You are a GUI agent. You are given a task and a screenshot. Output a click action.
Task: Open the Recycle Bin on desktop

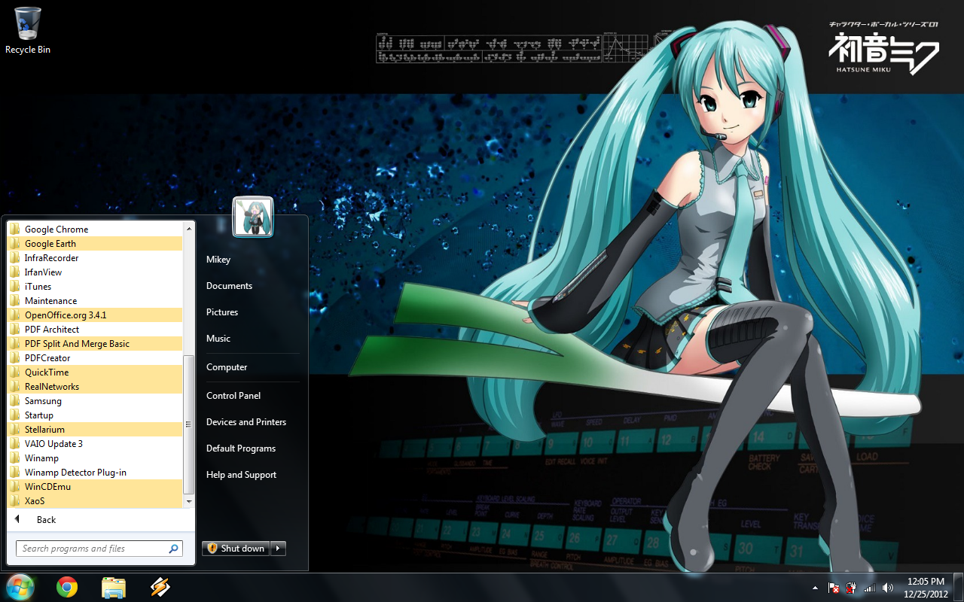click(28, 30)
